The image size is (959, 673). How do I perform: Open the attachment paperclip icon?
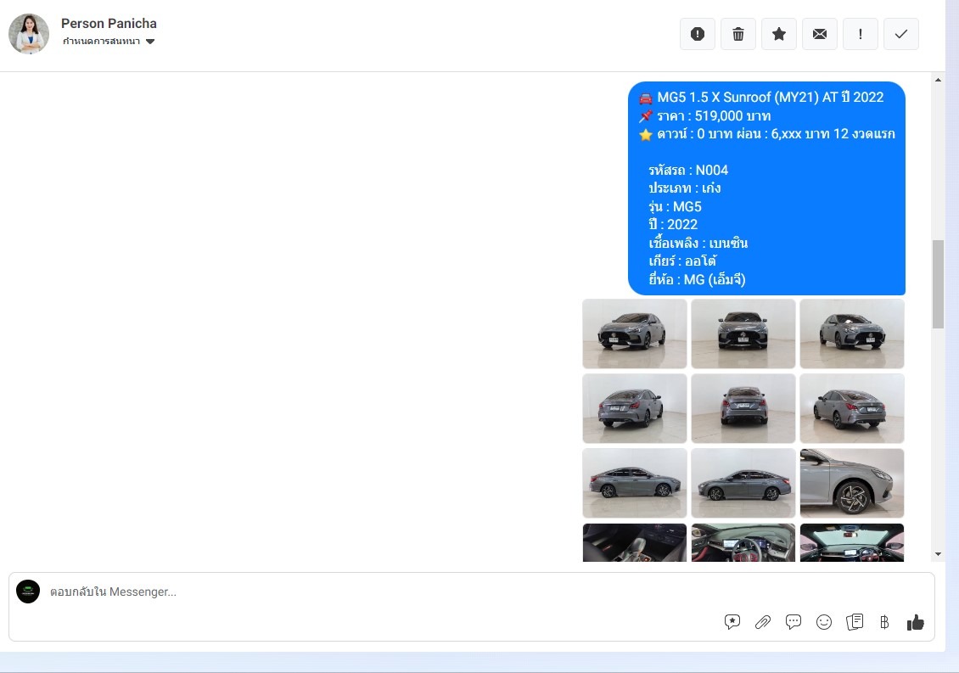click(763, 622)
